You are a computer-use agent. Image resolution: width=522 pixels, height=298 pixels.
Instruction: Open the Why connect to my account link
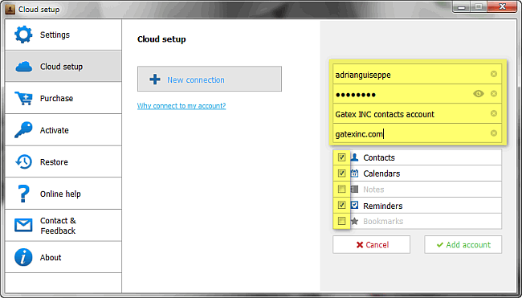(x=181, y=106)
